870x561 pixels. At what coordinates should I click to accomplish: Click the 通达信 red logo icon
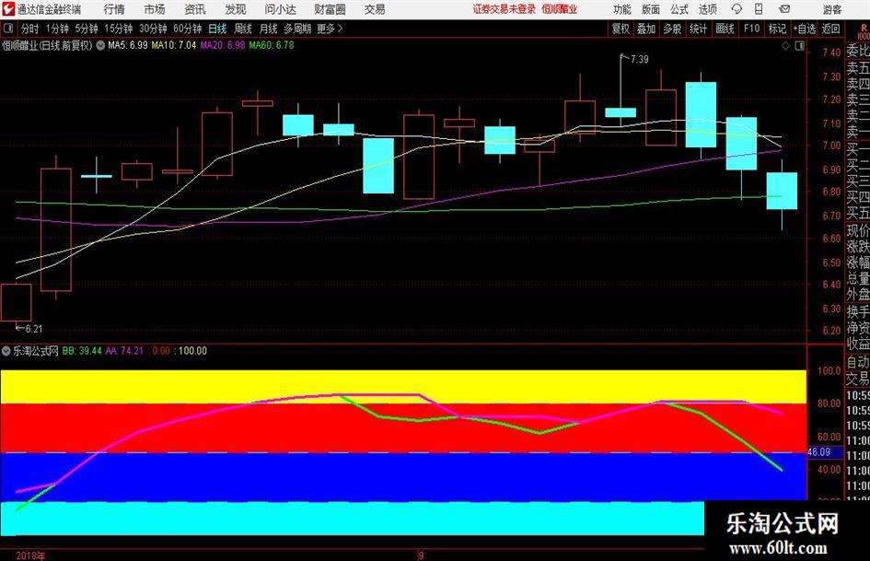(x=8, y=9)
